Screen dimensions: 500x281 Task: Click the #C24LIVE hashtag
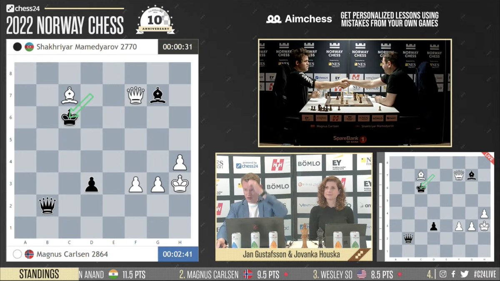485,274
